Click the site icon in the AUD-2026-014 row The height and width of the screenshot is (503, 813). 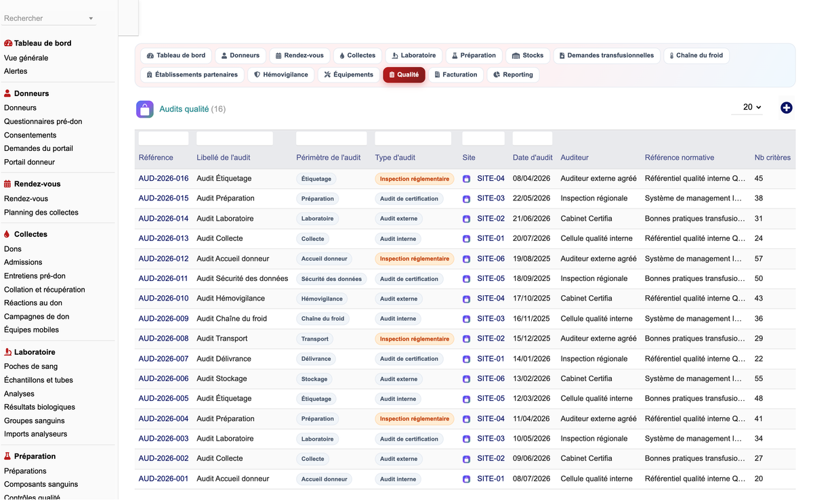tap(466, 219)
